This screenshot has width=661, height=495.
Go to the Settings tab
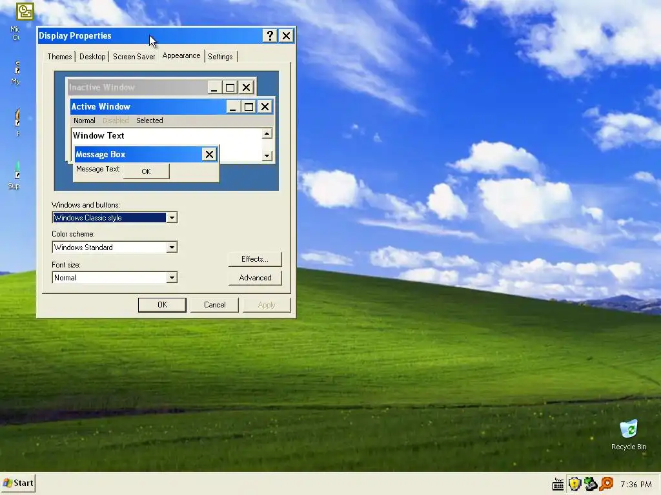[x=220, y=57]
